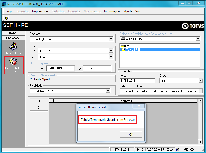Click the status bar time 16:17
Screen dimensions: 206x153
click(x=140, y=150)
